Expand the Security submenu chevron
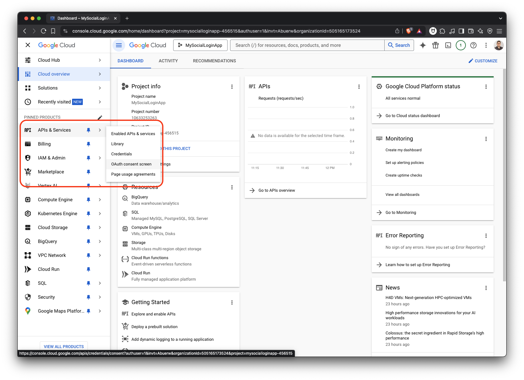The height and width of the screenshot is (380, 524). 100,297
